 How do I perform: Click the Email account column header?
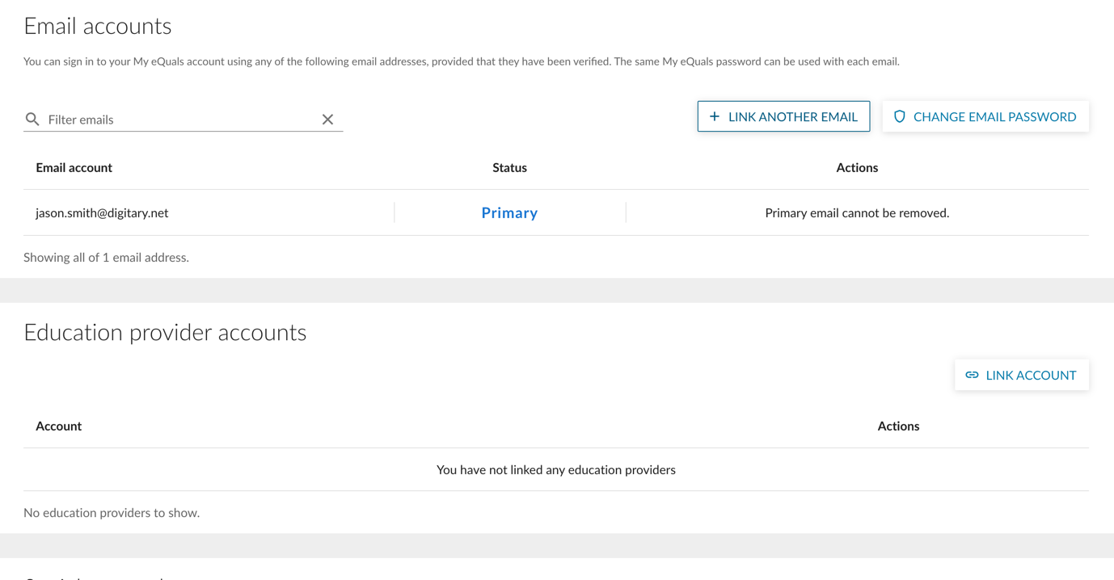(x=74, y=167)
